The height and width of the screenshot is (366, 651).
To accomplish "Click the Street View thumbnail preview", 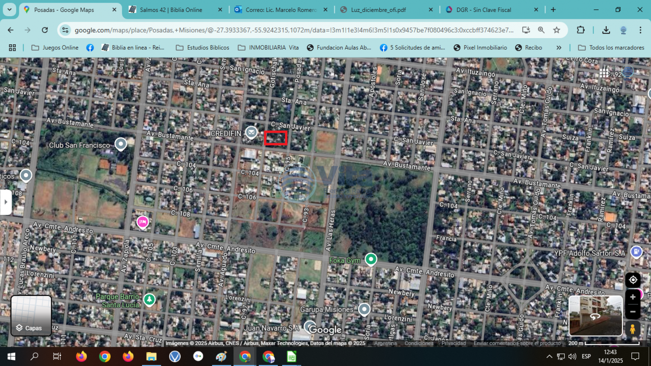I will (x=595, y=316).
